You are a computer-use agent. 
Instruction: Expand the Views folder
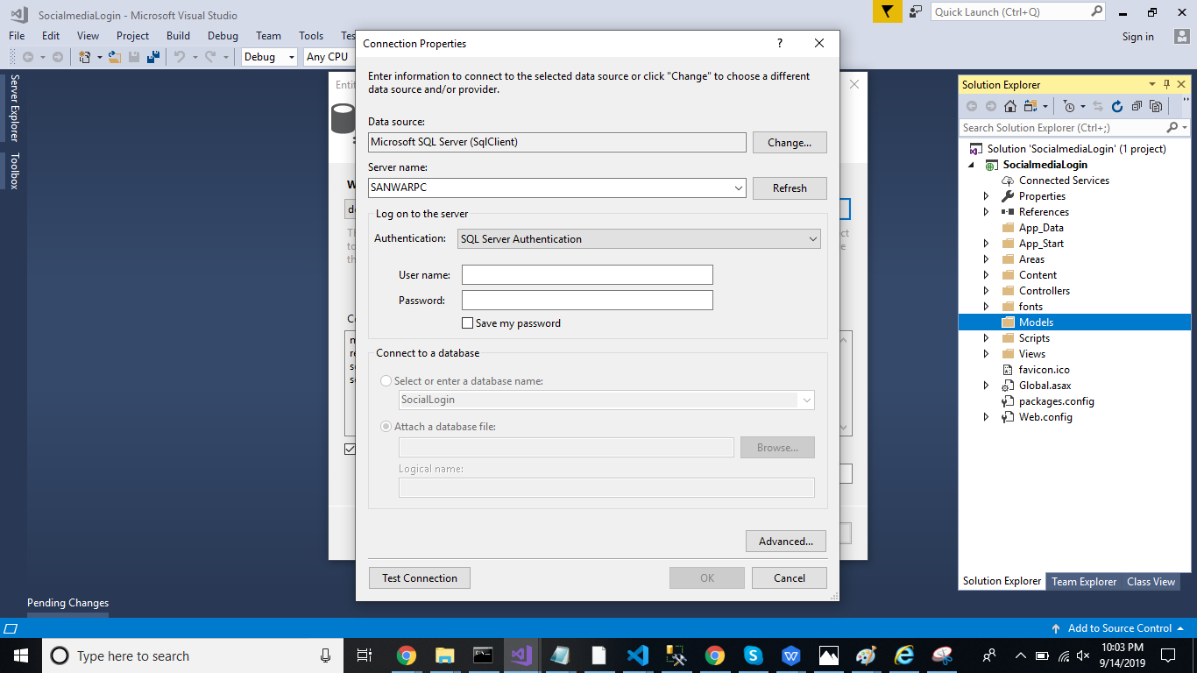tap(986, 354)
